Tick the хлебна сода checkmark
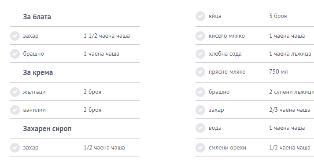 pos(200,54)
